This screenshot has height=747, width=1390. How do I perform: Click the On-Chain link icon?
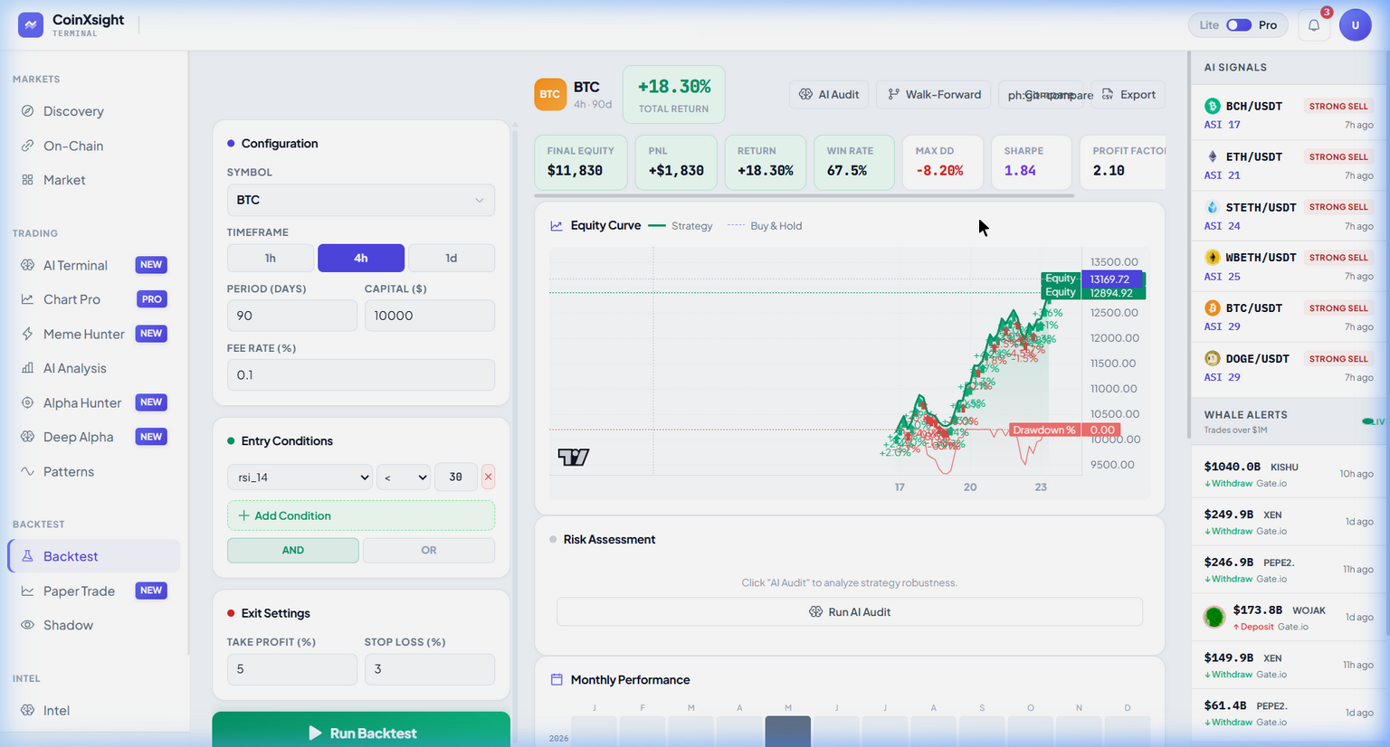click(x=27, y=146)
